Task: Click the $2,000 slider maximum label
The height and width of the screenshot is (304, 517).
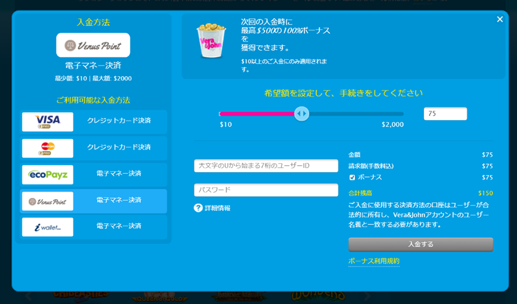Action: pos(392,125)
